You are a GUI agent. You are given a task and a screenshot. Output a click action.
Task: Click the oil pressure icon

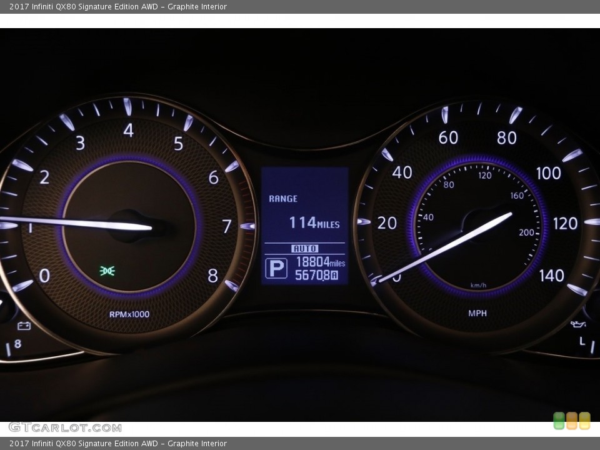pyautogui.click(x=578, y=324)
